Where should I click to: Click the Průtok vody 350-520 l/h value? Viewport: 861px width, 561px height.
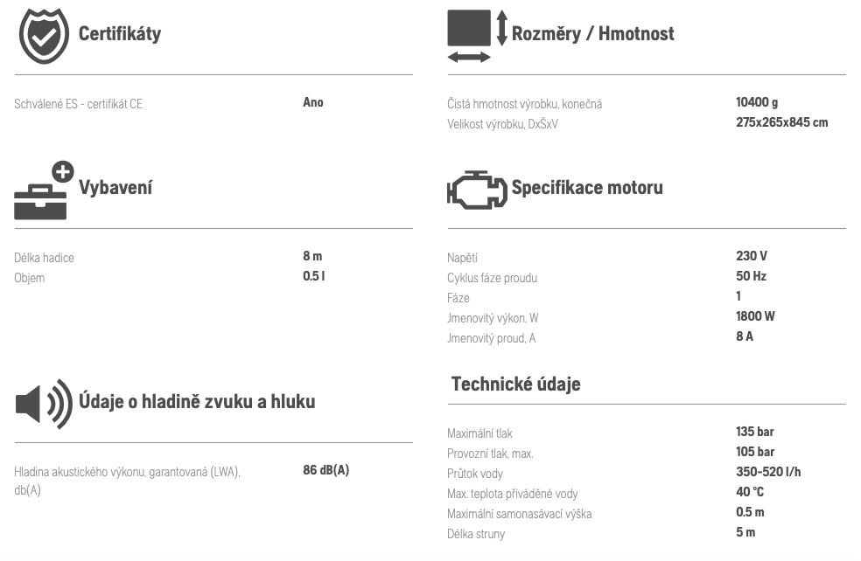768,472
